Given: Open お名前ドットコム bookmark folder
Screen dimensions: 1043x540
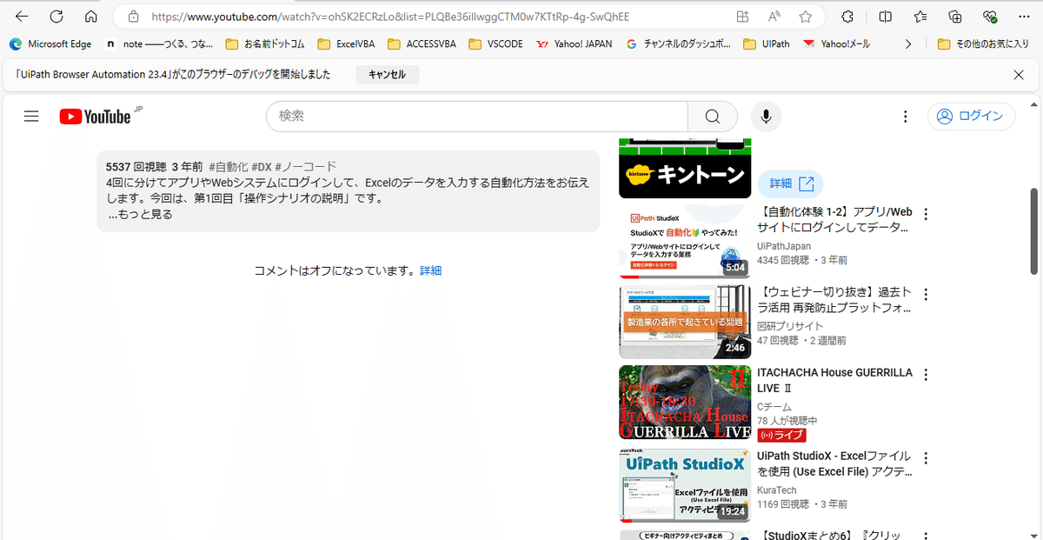Looking at the screenshot, I should [264, 43].
